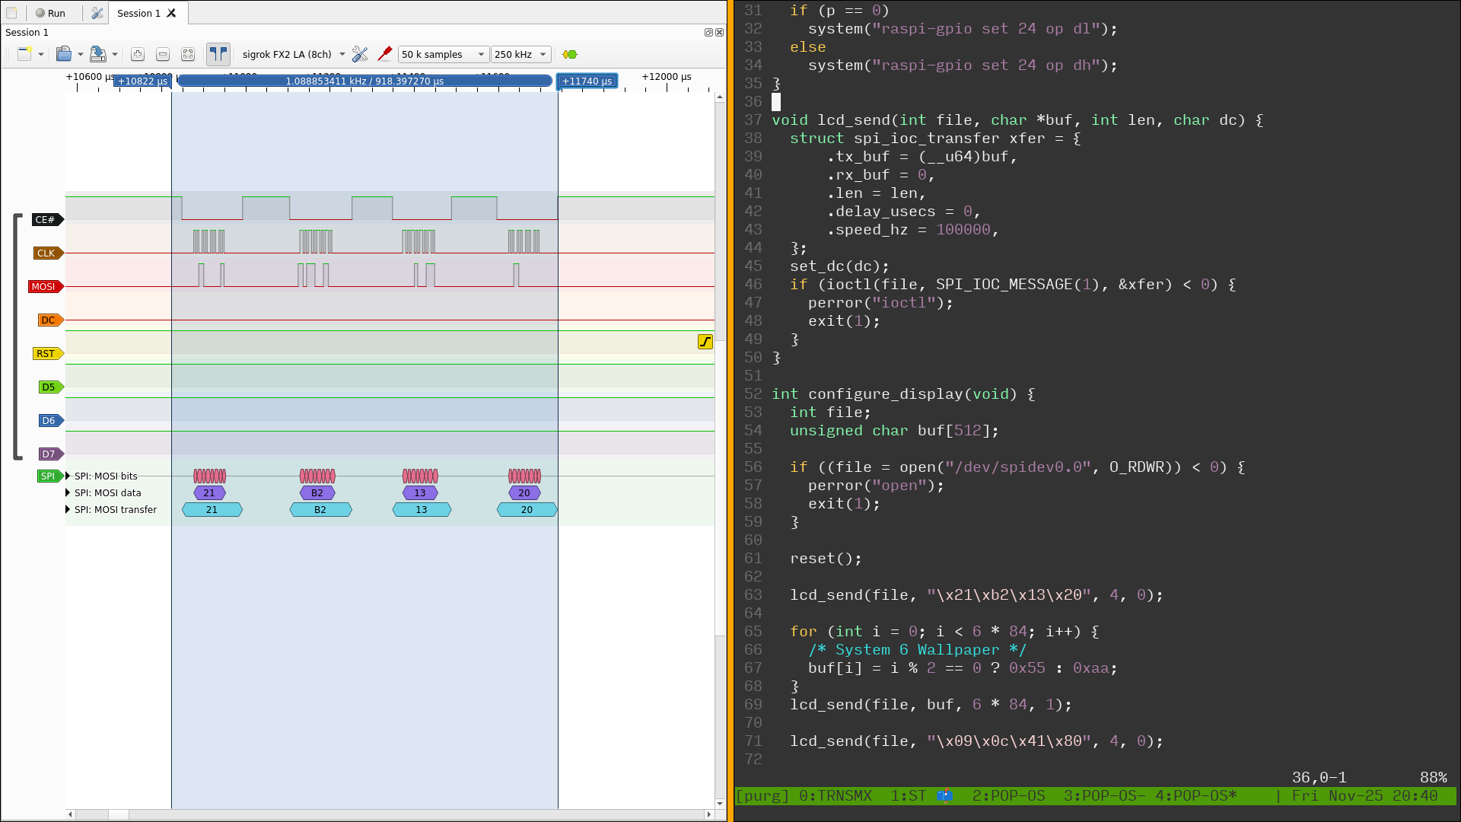Expand the SPI: MOSI transfer row
The width and height of the screenshot is (1461, 822).
pos(68,509)
